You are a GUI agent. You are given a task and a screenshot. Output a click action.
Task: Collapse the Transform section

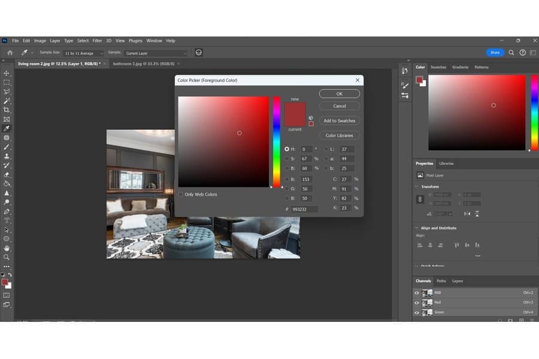[417, 187]
